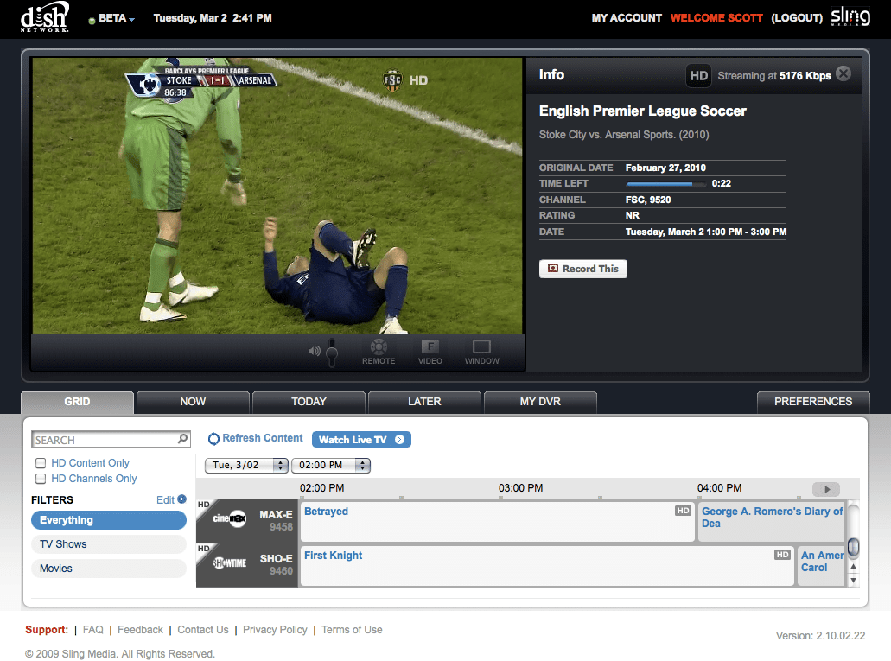This screenshot has width=891, height=661.
Task: Open the Betrayed program listing
Action: 497,521
